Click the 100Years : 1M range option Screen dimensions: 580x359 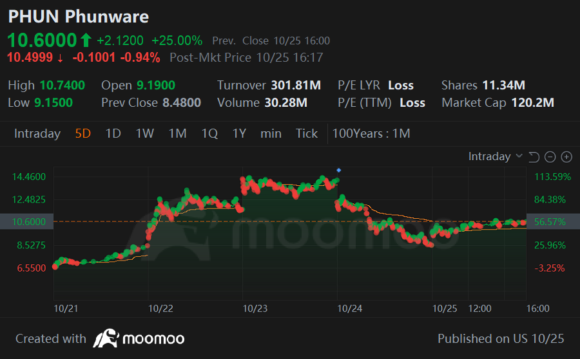371,133
